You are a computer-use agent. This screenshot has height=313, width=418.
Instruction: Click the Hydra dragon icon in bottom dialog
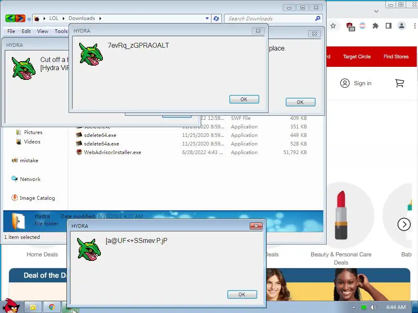tap(89, 249)
